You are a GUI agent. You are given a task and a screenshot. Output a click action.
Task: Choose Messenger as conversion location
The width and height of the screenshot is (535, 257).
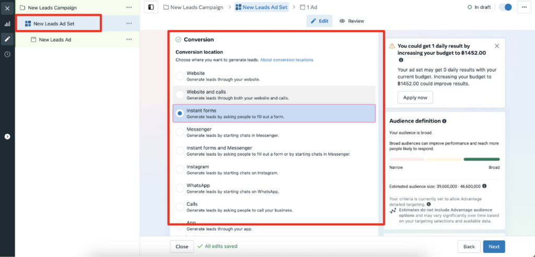tap(274, 132)
